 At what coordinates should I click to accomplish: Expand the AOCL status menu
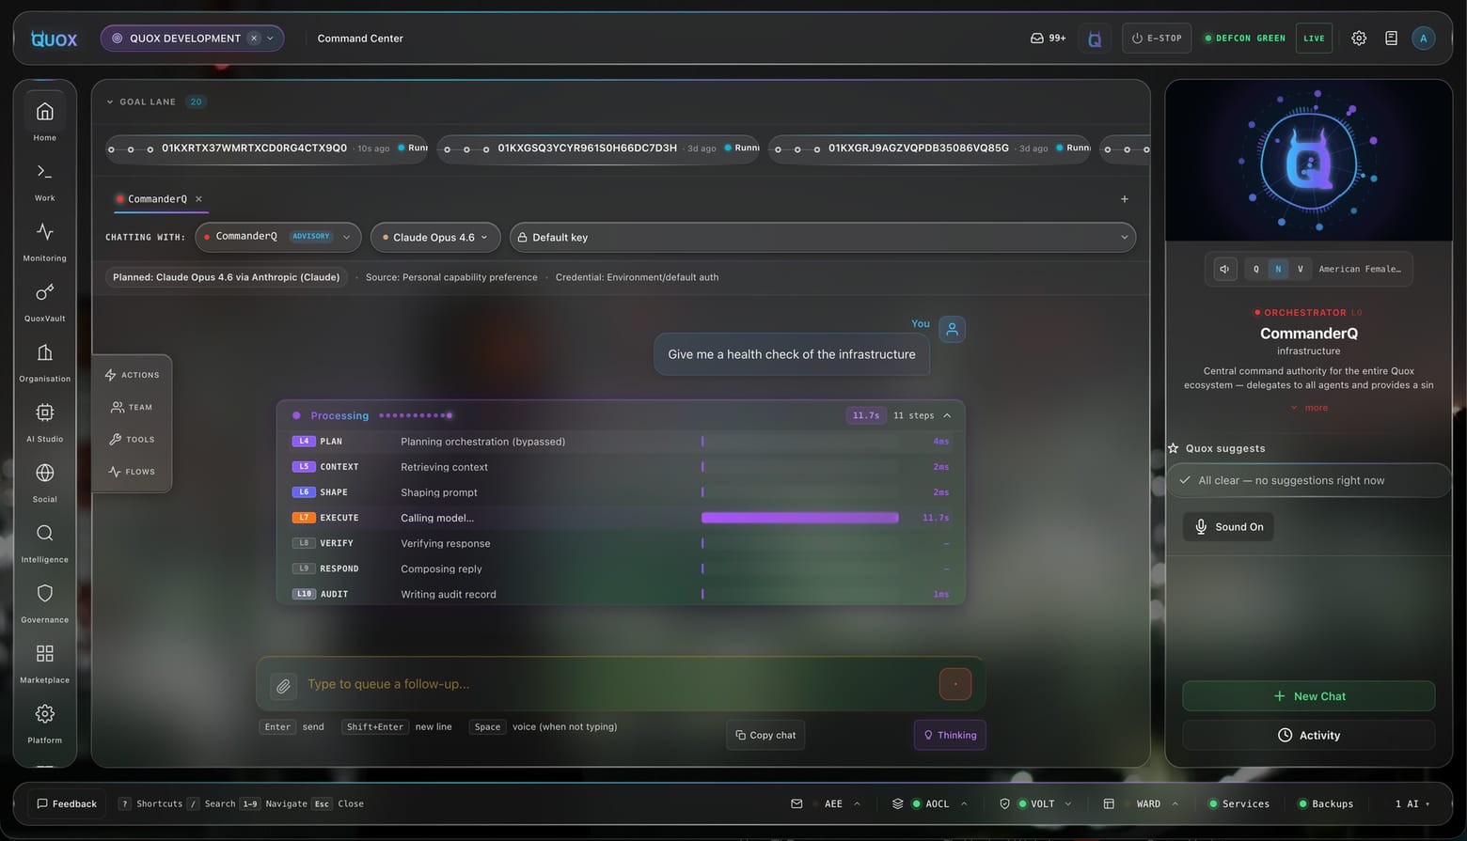pyautogui.click(x=964, y=804)
